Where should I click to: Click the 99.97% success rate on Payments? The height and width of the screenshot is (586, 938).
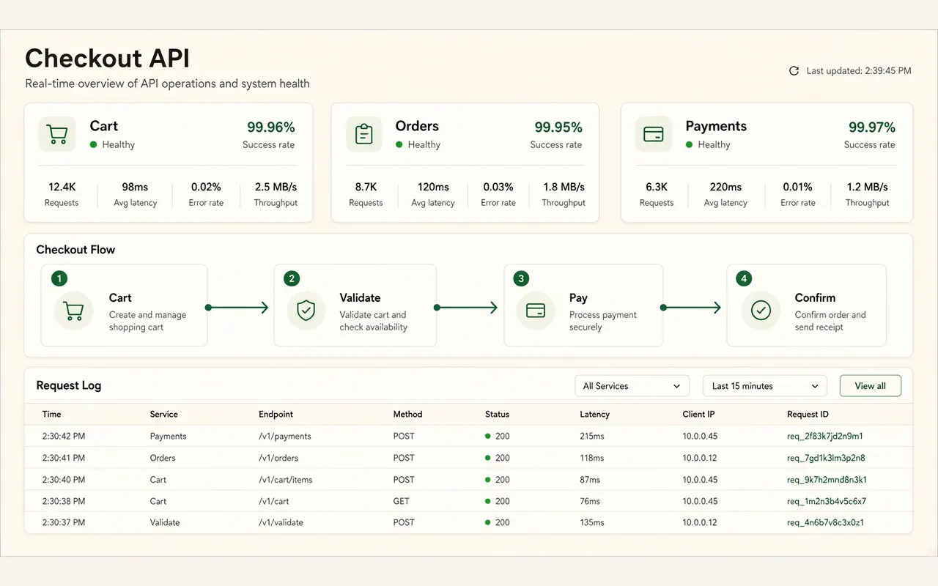tap(872, 127)
